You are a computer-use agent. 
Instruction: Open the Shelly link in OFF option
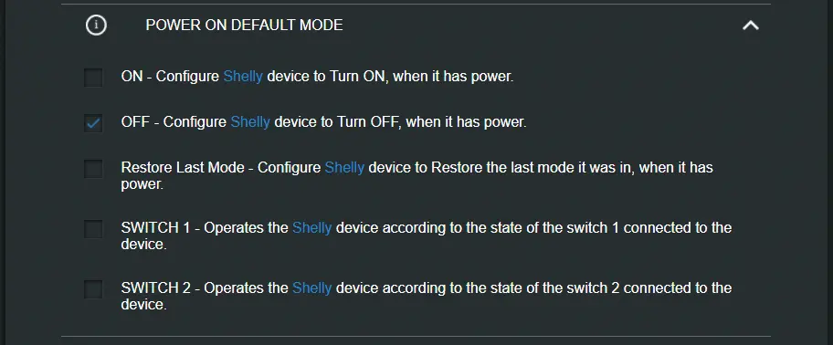pyautogui.click(x=250, y=122)
